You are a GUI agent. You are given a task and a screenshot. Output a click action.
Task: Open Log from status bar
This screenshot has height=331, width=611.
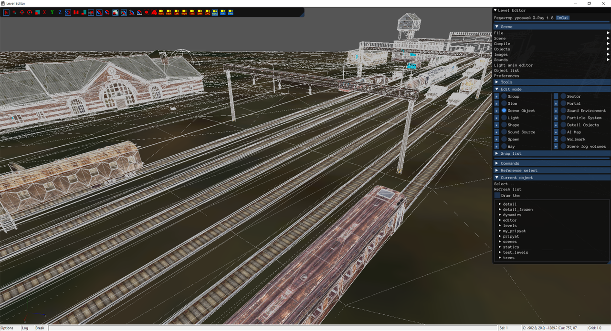(25, 328)
